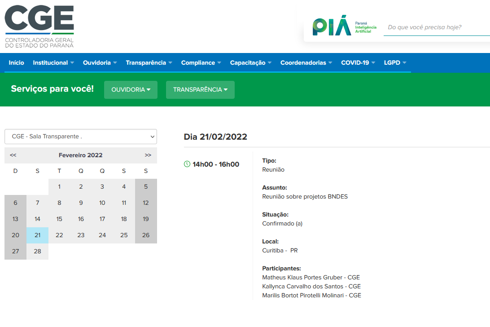Screen dimensions: 490x327
Task: Select Sunday 13 in the calendar
Action: coord(15,219)
